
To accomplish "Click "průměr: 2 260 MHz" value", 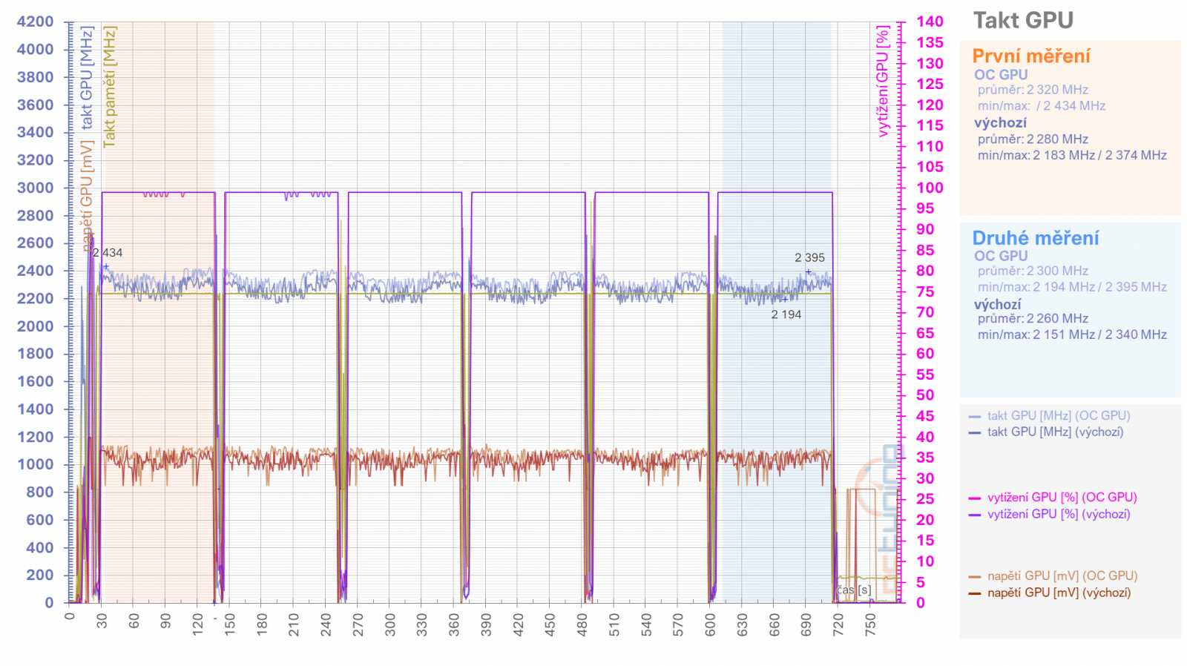I will click(x=1033, y=319).
